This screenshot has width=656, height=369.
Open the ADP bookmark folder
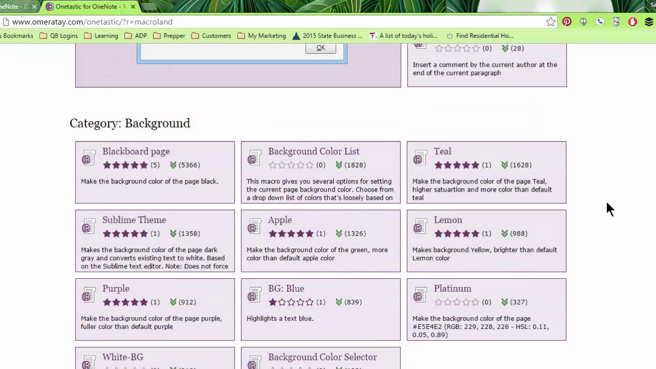pyautogui.click(x=136, y=36)
